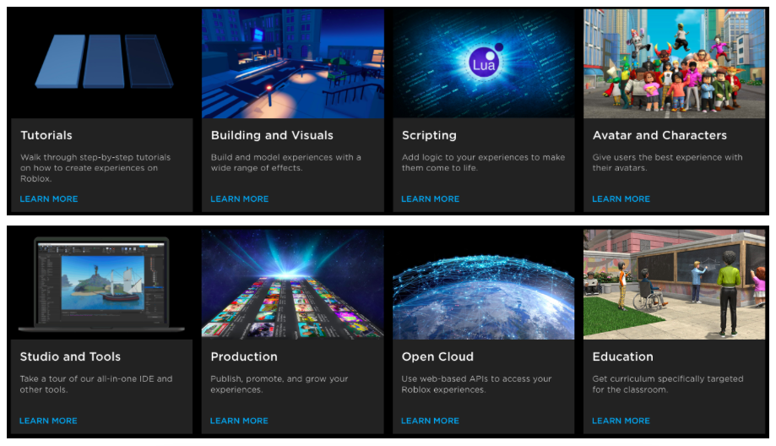The image size is (776, 446).
Task: Click the 'Add logic to your experiences' description
Action: coord(484,162)
